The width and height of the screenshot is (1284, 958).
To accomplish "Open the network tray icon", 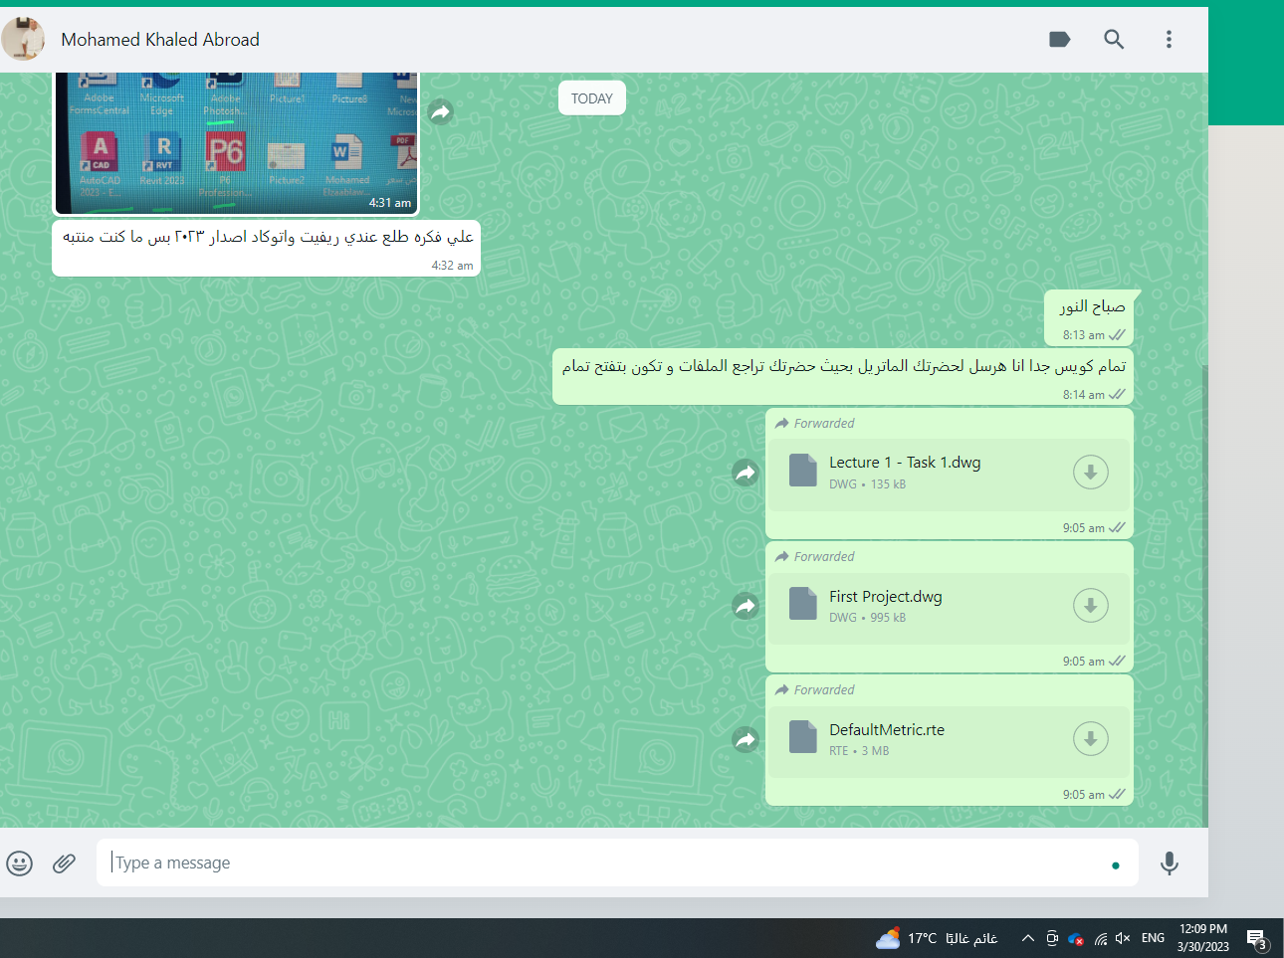I will (1101, 938).
